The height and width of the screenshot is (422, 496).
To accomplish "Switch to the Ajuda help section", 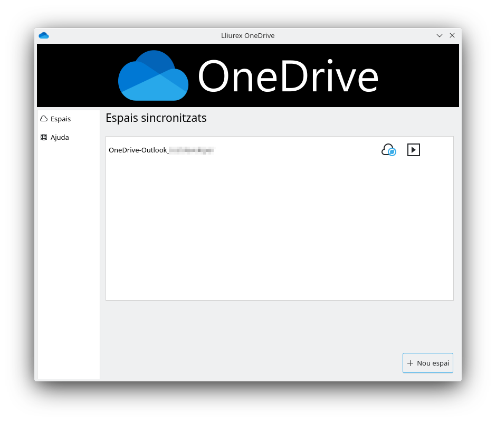I will click(60, 137).
